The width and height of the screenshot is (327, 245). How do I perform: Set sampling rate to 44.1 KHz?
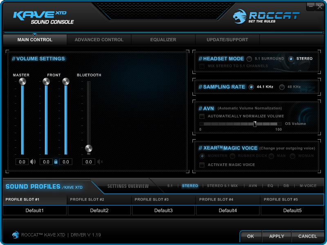pos(251,87)
